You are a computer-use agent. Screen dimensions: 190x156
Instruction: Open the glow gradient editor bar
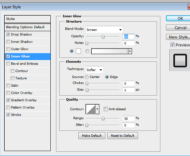[x=110, y=51]
